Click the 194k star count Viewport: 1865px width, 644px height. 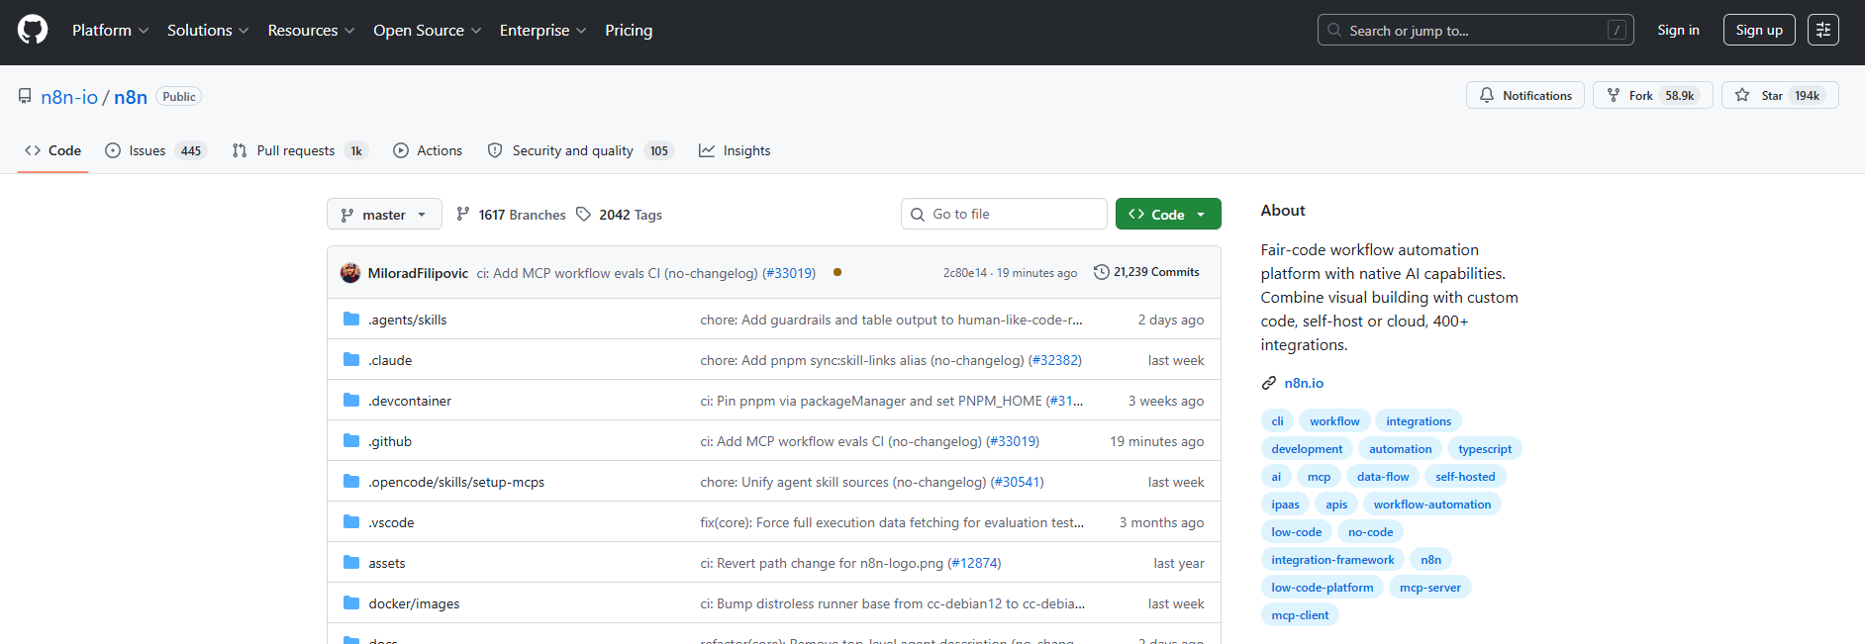tap(1807, 96)
